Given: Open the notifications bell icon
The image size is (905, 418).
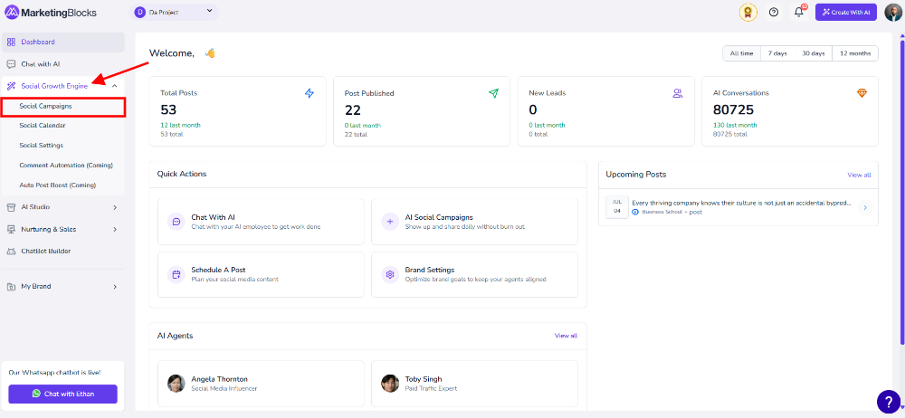Looking at the screenshot, I should tap(799, 12).
